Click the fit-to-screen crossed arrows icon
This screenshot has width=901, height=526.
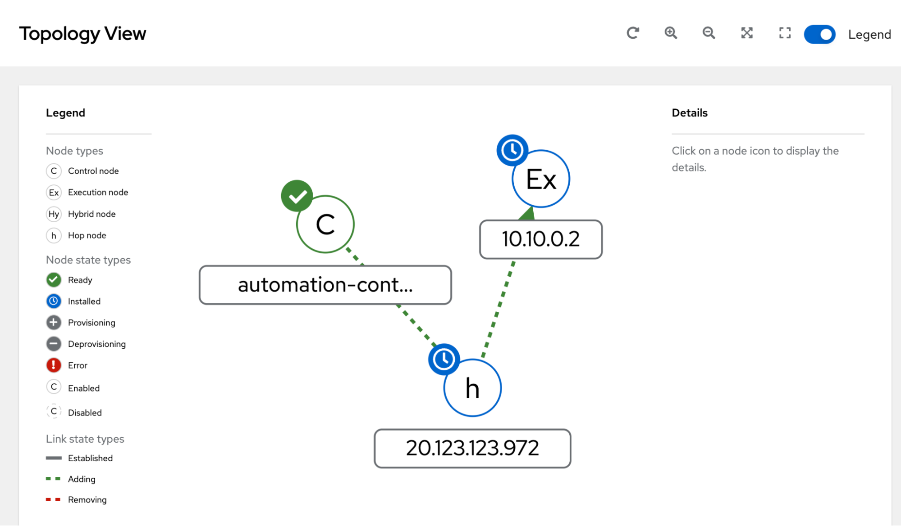click(747, 33)
